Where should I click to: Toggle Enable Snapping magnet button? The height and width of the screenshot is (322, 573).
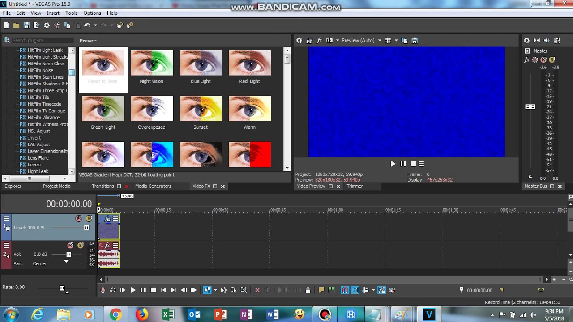[x=345, y=290]
